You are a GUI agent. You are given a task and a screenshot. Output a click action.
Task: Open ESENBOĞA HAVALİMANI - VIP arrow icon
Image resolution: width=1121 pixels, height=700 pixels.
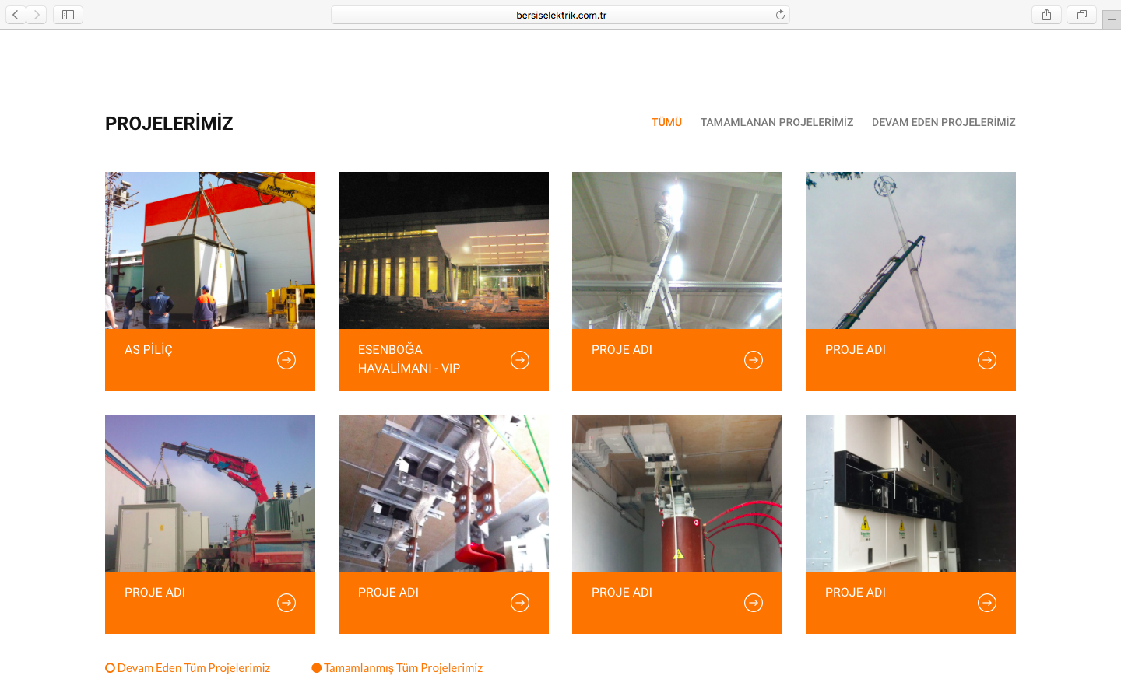click(520, 360)
